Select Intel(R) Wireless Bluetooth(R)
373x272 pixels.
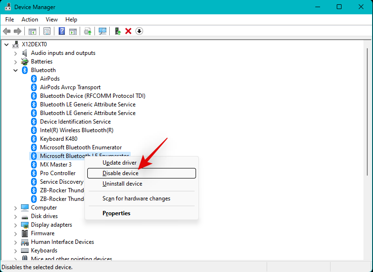click(77, 130)
